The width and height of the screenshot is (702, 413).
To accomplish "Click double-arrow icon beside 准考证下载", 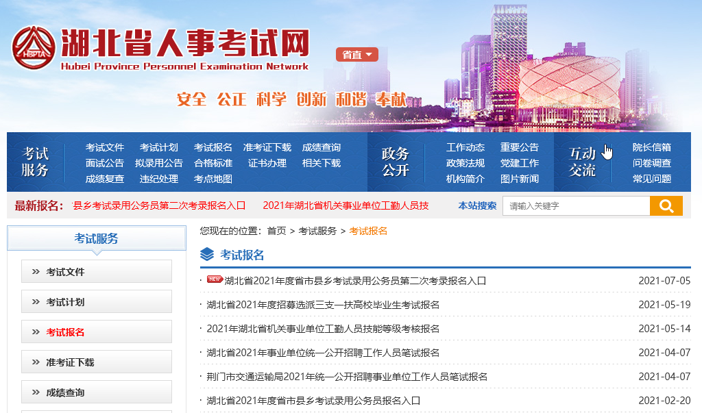I will [36, 362].
